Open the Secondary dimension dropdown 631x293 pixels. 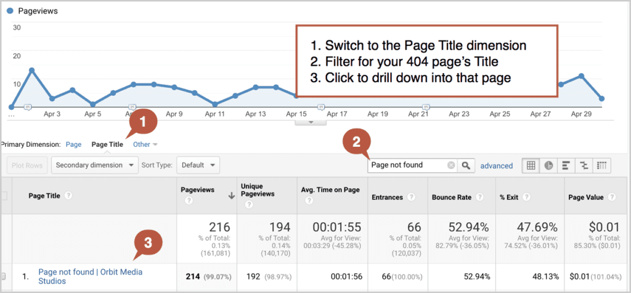coord(94,165)
